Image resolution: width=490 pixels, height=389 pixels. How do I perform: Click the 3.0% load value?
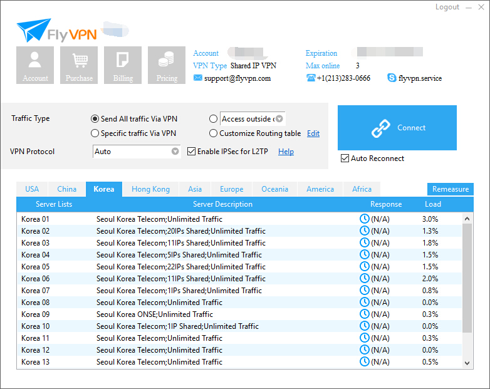(430, 219)
